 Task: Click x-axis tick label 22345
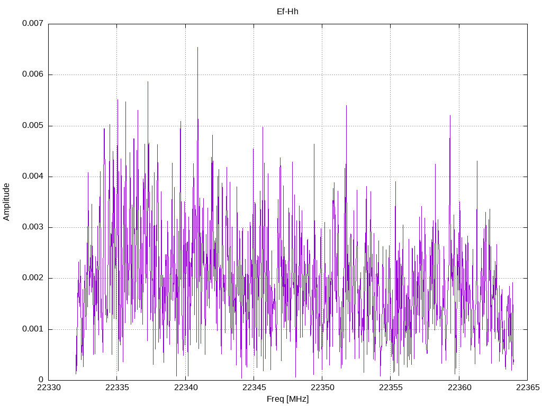(x=254, y=387)
